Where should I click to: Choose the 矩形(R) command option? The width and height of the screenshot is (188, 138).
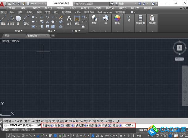(x=70, y=125)
